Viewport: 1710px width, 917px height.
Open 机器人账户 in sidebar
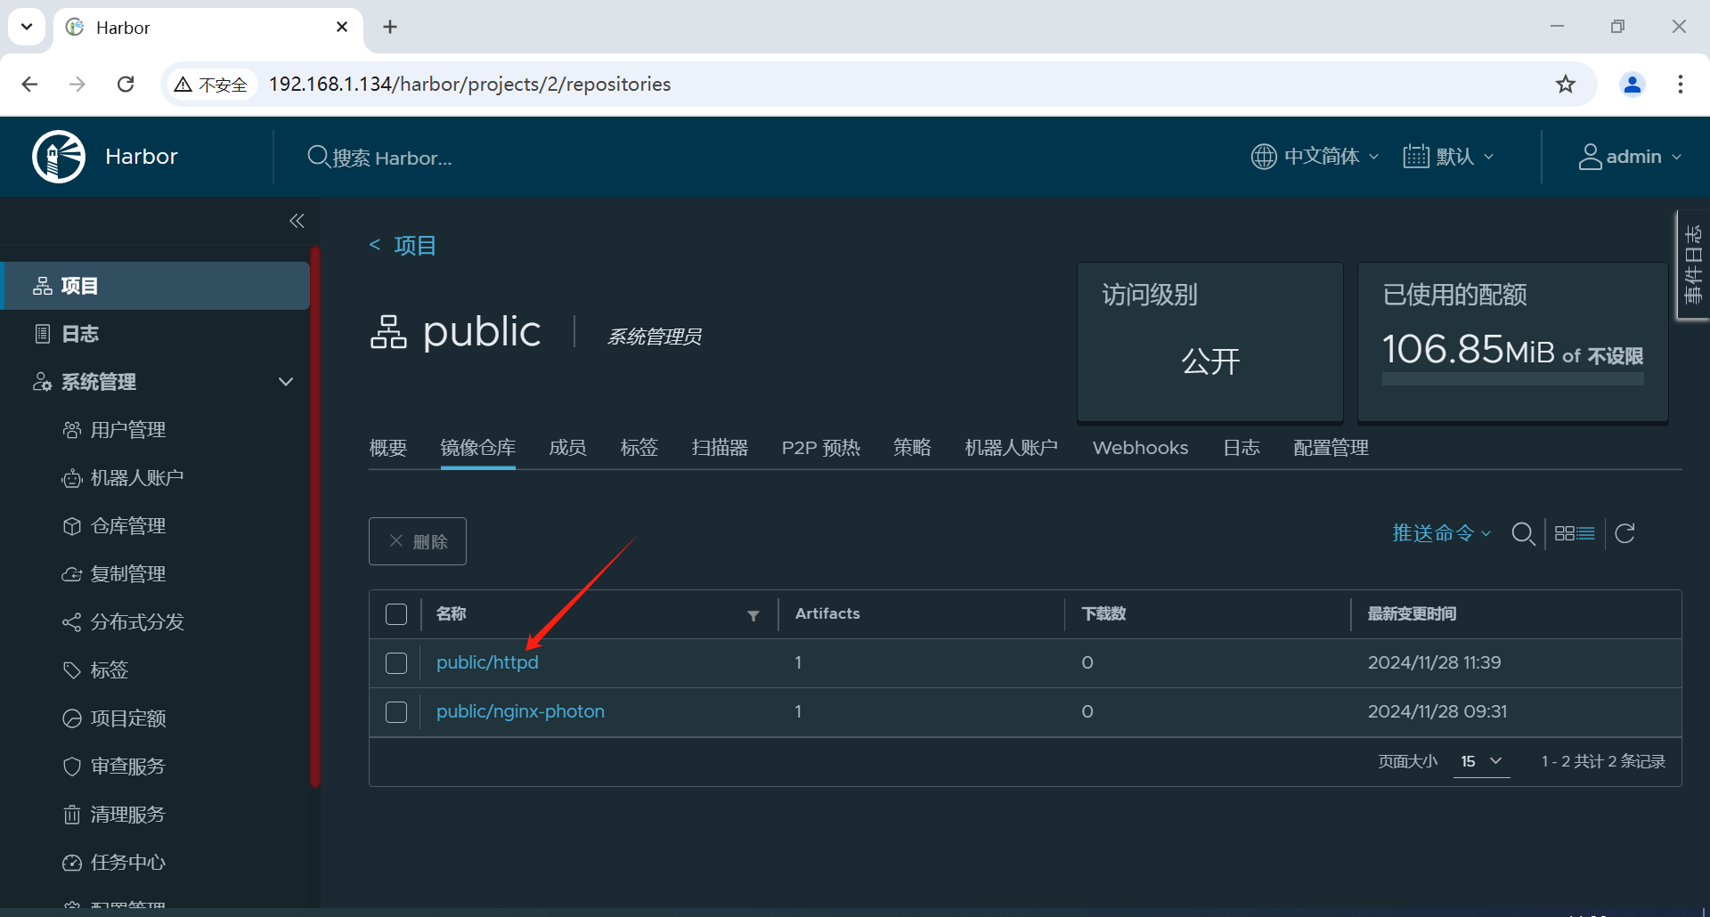(x=137, y=478)
